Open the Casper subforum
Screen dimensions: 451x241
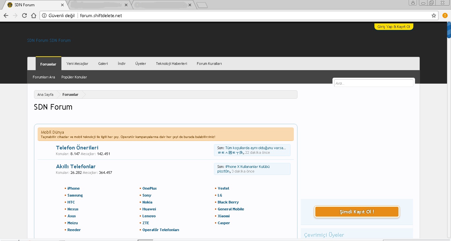tap(224, 223)
